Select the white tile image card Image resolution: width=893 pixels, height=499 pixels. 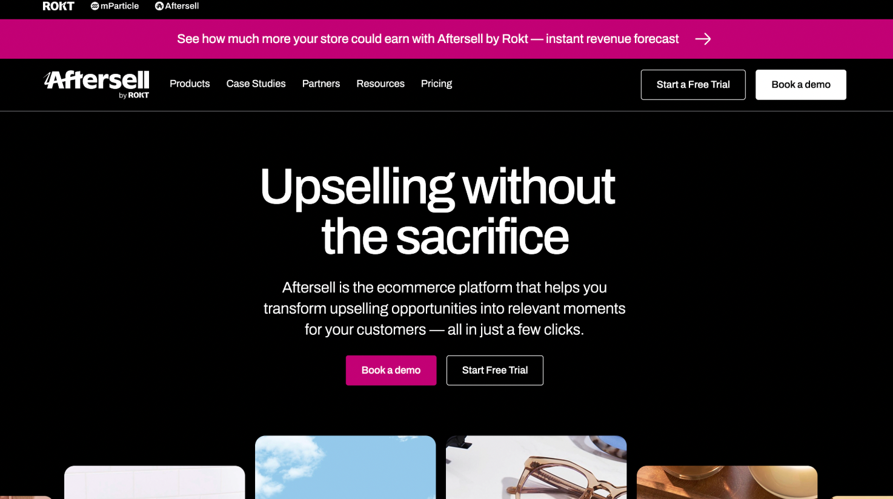point(154,482)
